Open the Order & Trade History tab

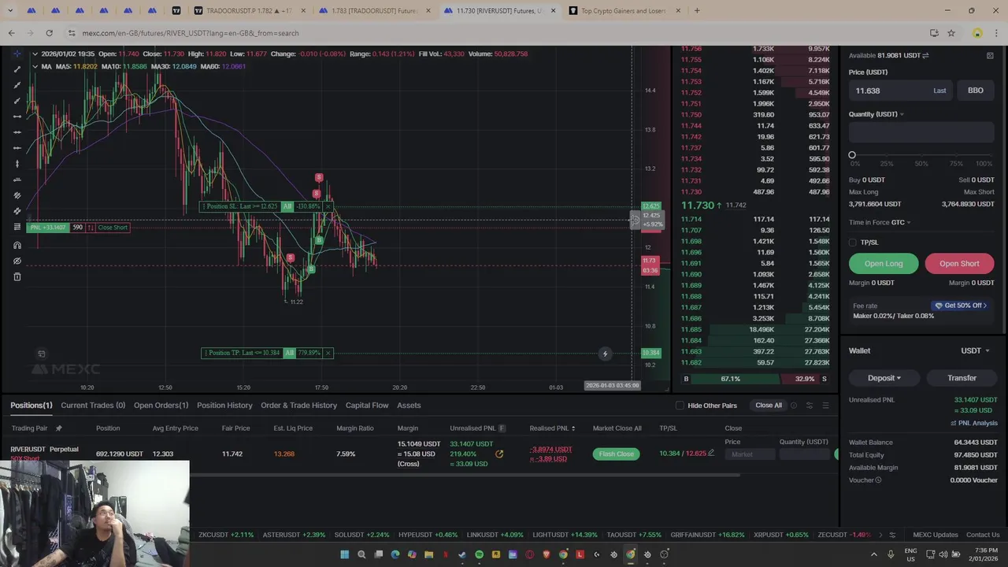tap(298, 406)
